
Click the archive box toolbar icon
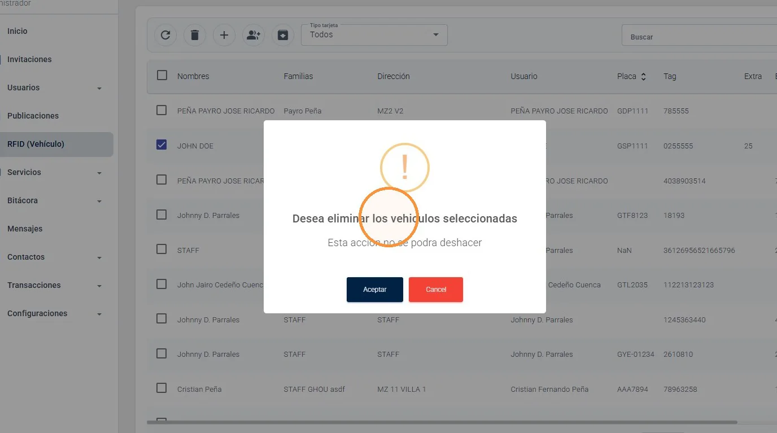283,35
